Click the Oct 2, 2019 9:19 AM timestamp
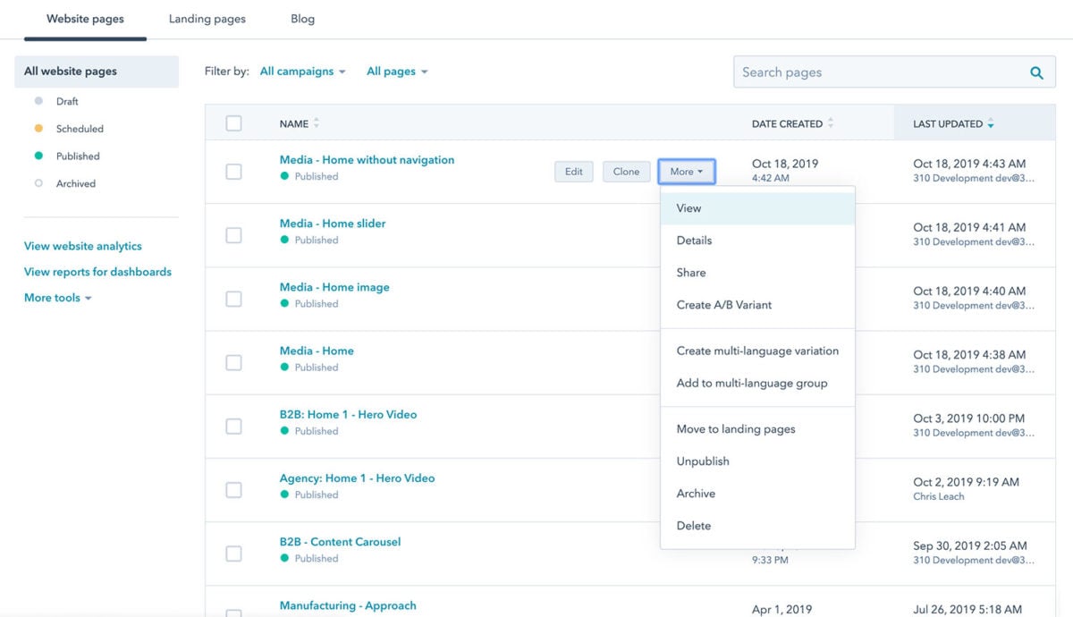This screenshot has width=1073, height=617. point(966,482)
